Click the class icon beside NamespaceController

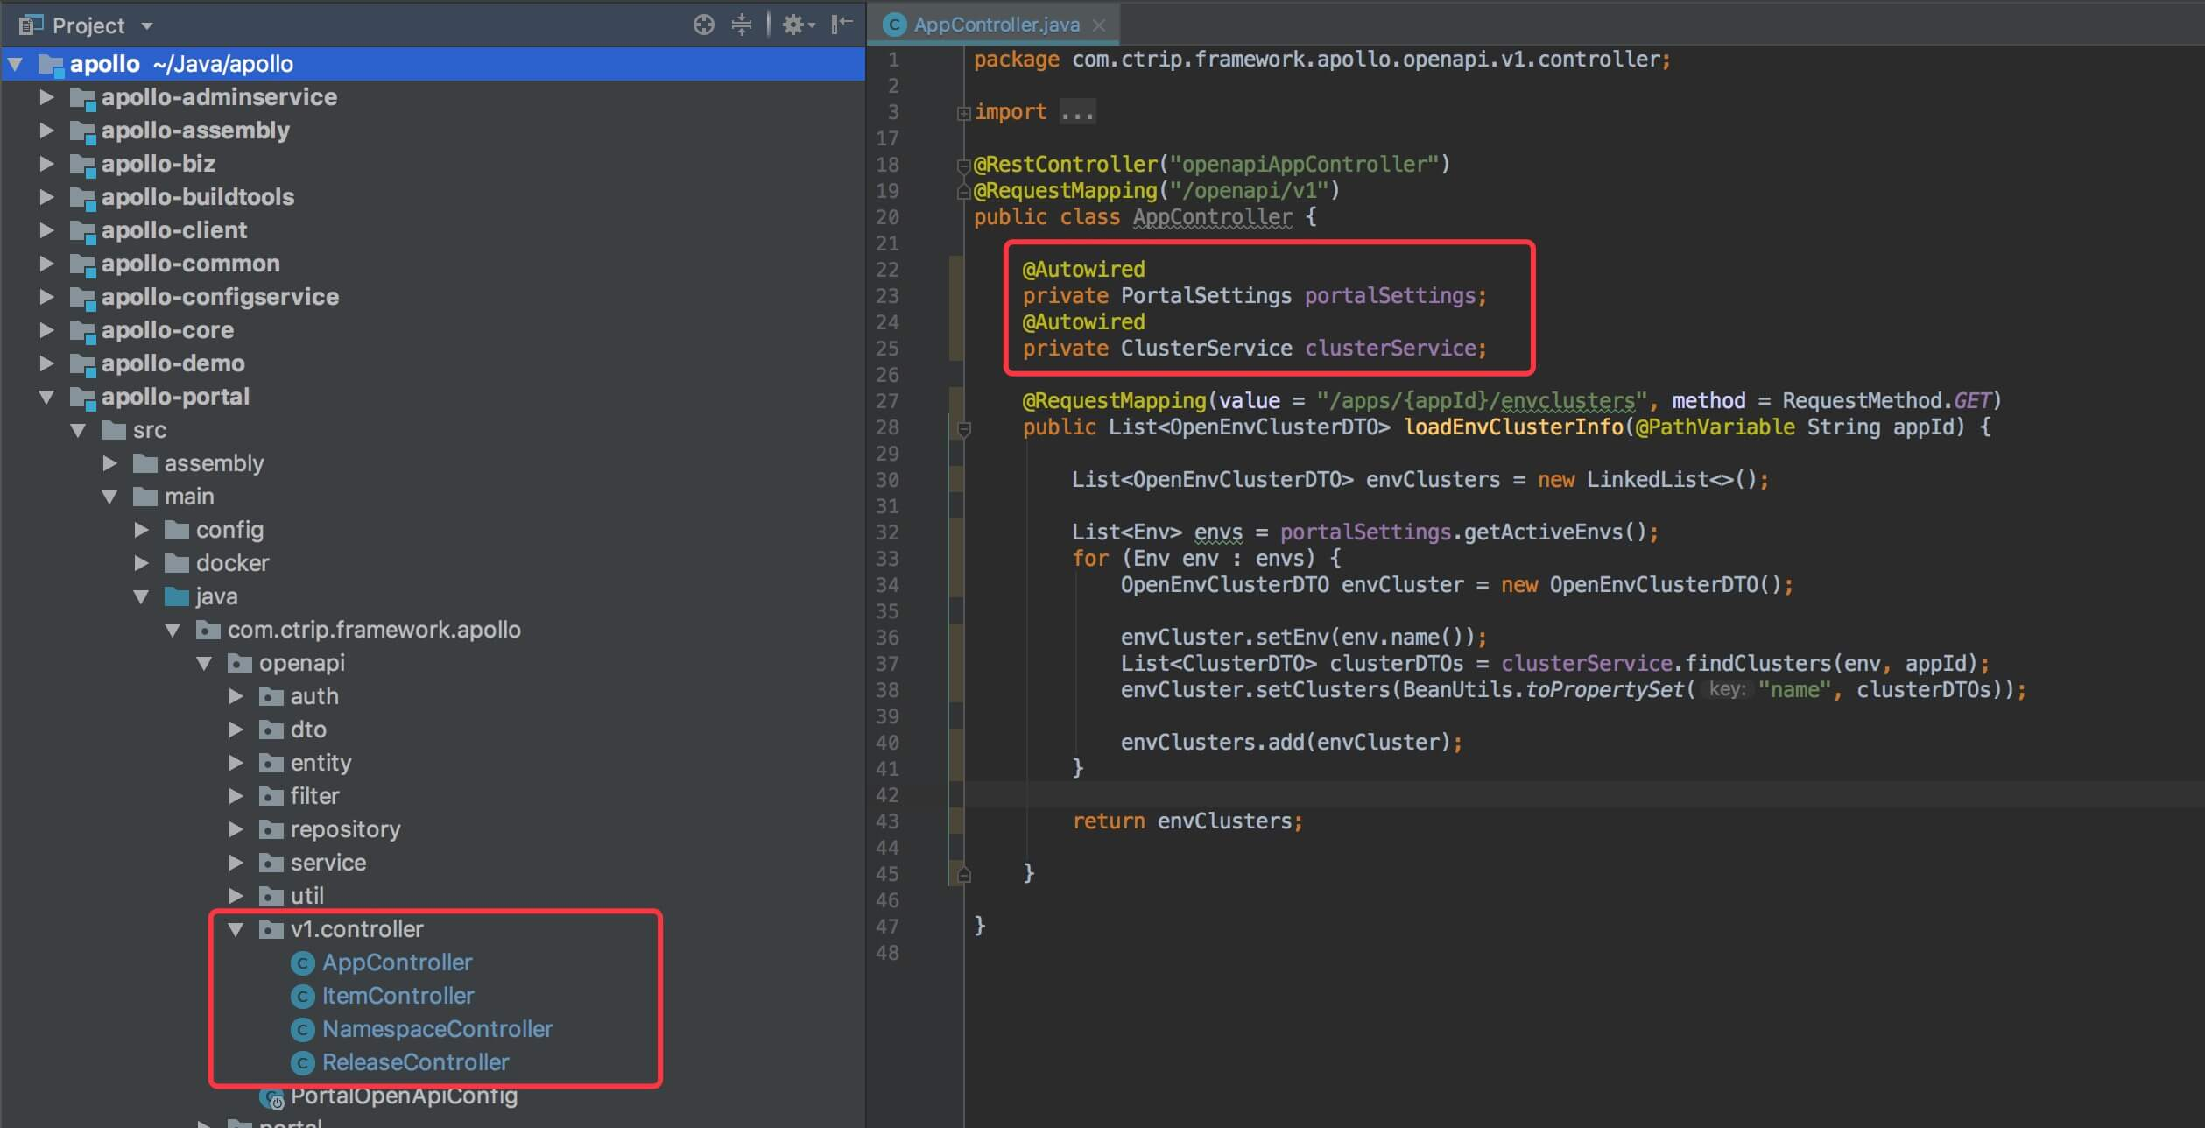[302, 1029]
